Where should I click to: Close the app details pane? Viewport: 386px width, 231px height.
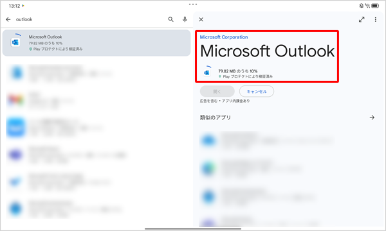[x=201, y=19]
